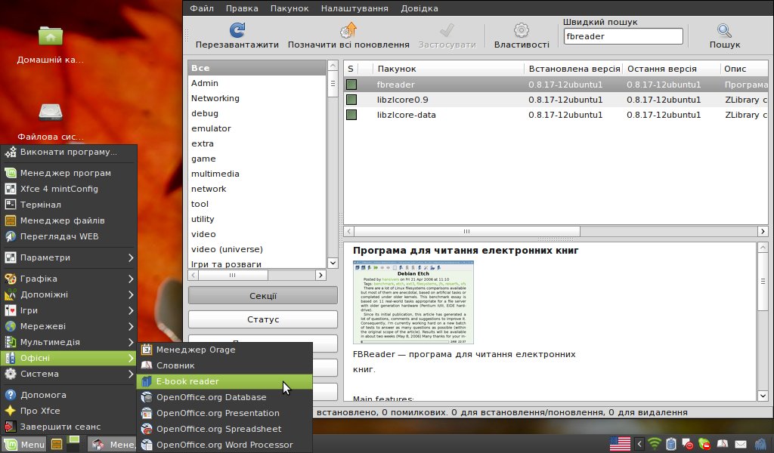
Task: Launch Менеджер Orage calendar entry
Action: 224,350
